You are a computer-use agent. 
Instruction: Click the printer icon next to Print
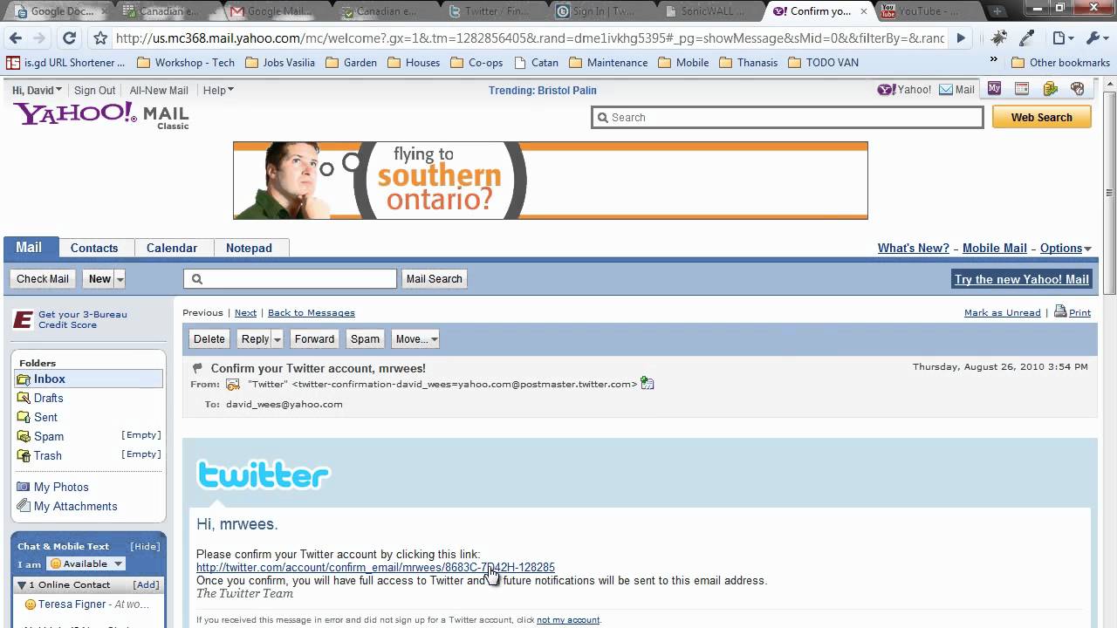coord(1060,311)
